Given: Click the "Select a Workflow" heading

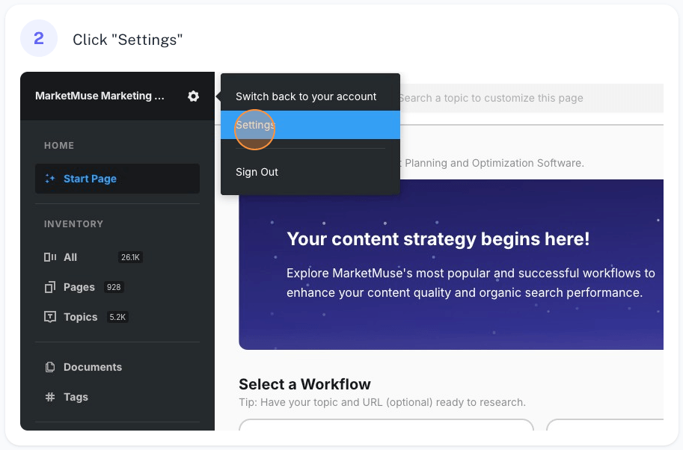Looking at the screenshot, I should tap(304, 384).
